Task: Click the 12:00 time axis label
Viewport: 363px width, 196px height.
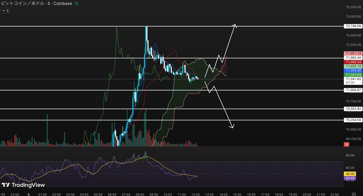Action: pos(195,194)
